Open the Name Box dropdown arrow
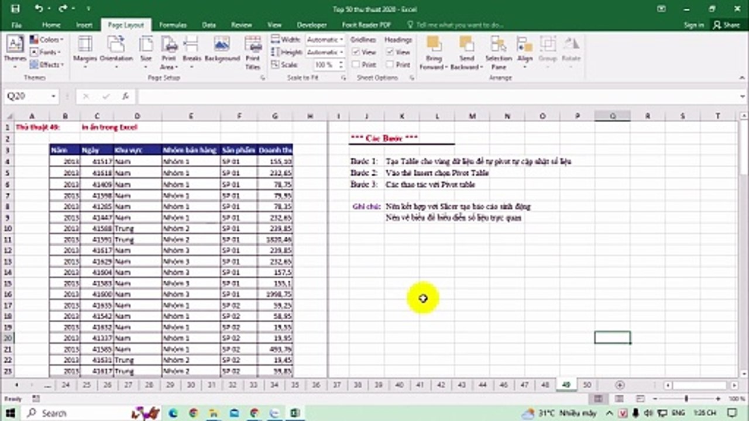The width and height of the screenshot is (749, 421). pyautogui.click(x=53, y=96)
